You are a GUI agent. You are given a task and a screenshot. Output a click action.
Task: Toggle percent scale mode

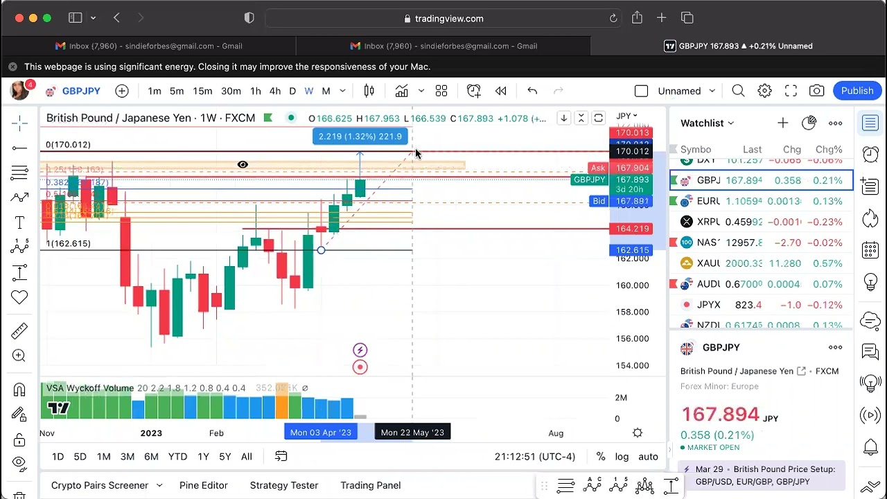[601, 457]
